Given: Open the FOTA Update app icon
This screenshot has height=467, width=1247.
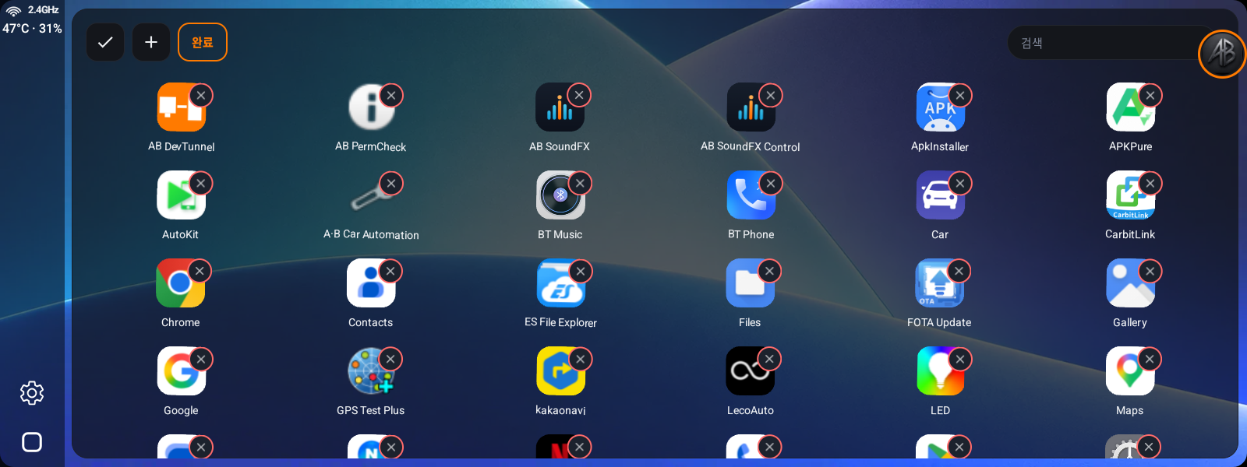Looking at the screenshot, I should click(x=940, y=283).
